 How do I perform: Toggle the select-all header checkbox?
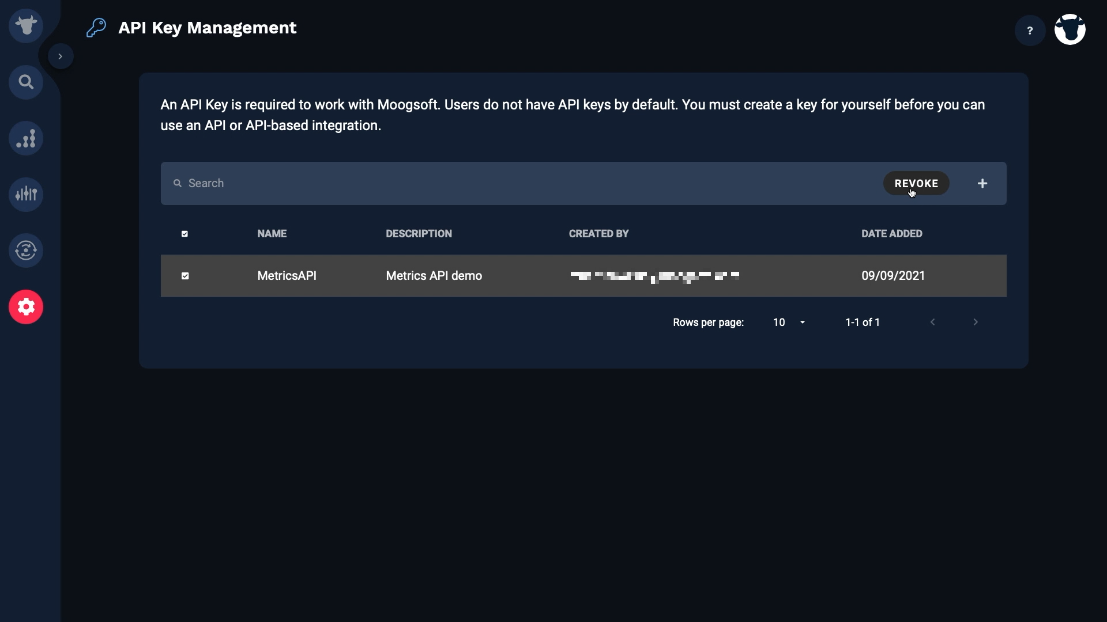184,234
